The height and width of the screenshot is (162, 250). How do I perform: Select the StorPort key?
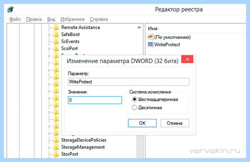pos(70,154)
